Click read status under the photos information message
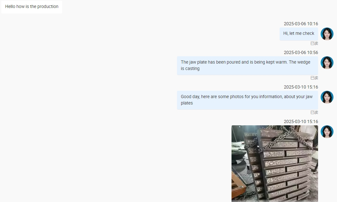This screenshot has height=202, width=337. tap(314, 112)
